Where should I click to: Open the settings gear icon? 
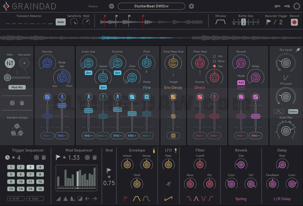(297, 6)
